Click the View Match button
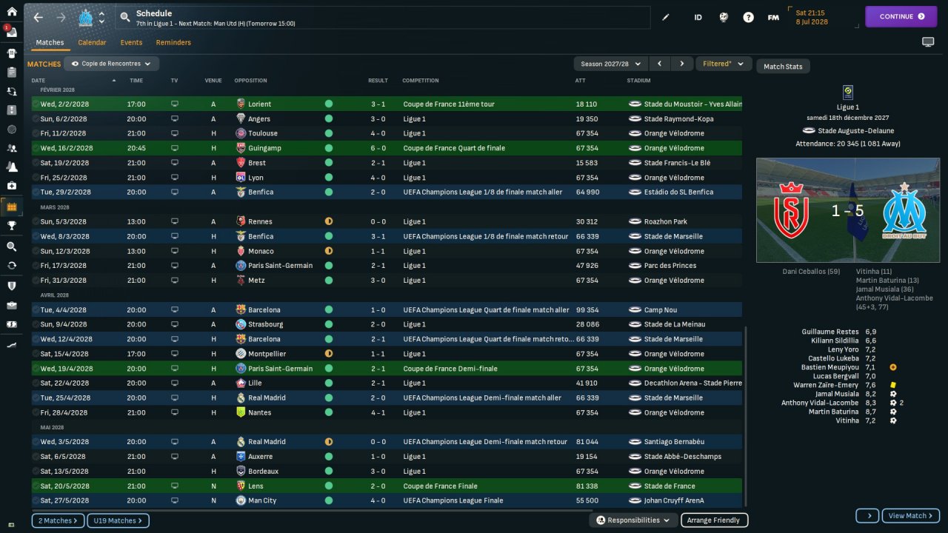This screenshot has height=533, width=948. (x=912, y=516)
